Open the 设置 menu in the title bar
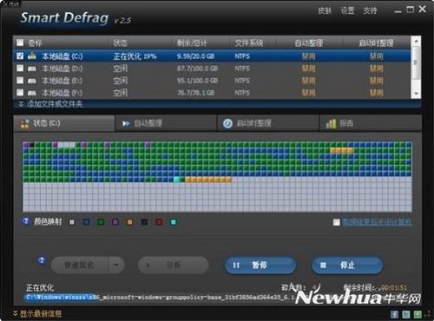The width and height of the screenshot is (434, 321). [347, 10]
